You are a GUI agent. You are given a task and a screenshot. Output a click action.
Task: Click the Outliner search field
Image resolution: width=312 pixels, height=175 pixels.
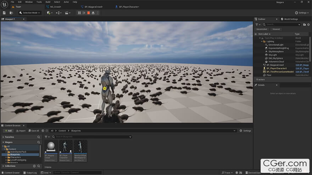pos(282,25)
